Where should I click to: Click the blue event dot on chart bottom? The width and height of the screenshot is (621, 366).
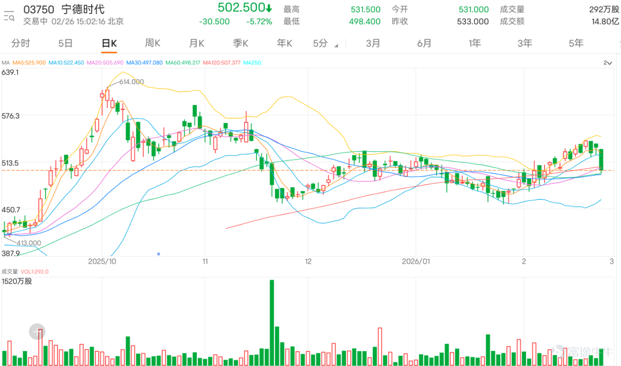point(159,254)
